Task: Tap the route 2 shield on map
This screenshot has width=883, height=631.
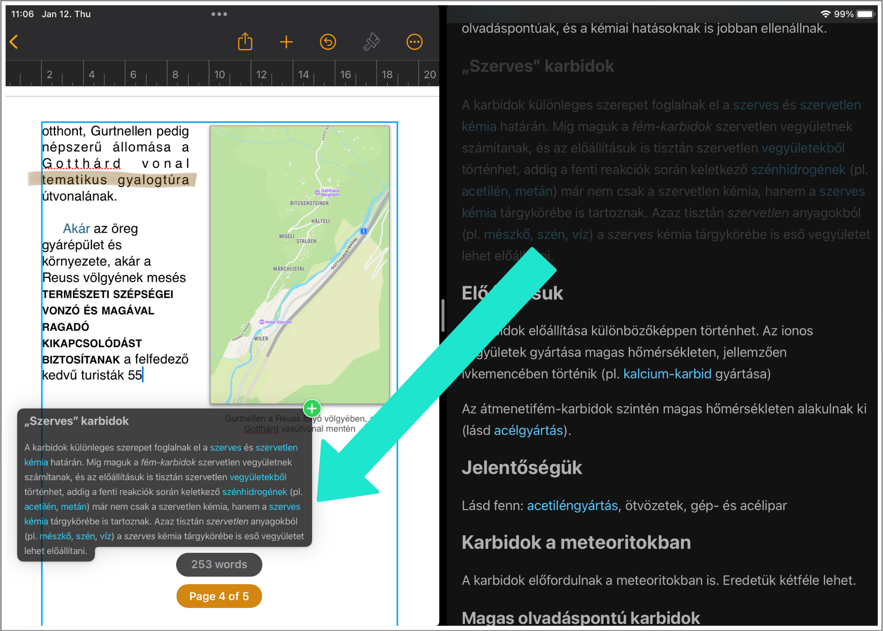Action: (x=364, y=231)
